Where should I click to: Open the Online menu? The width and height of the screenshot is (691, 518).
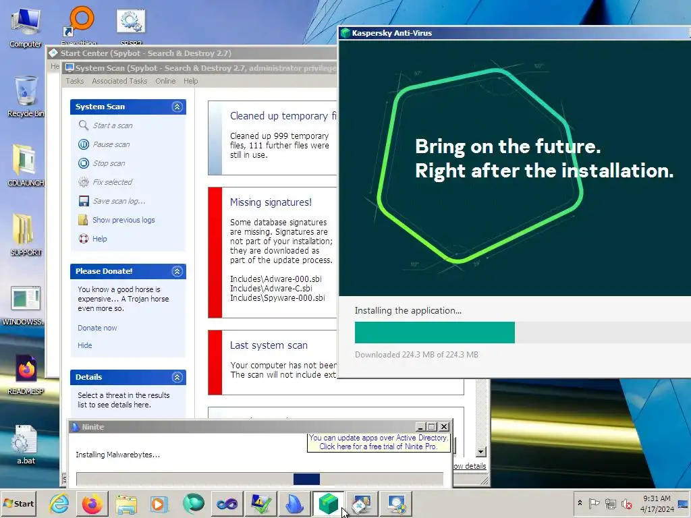pyautogui.click(x=165, y=81)
